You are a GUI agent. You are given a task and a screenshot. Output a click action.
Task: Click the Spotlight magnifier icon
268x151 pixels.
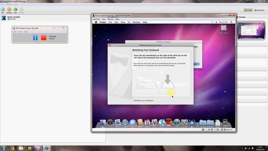tap(231, 22)
